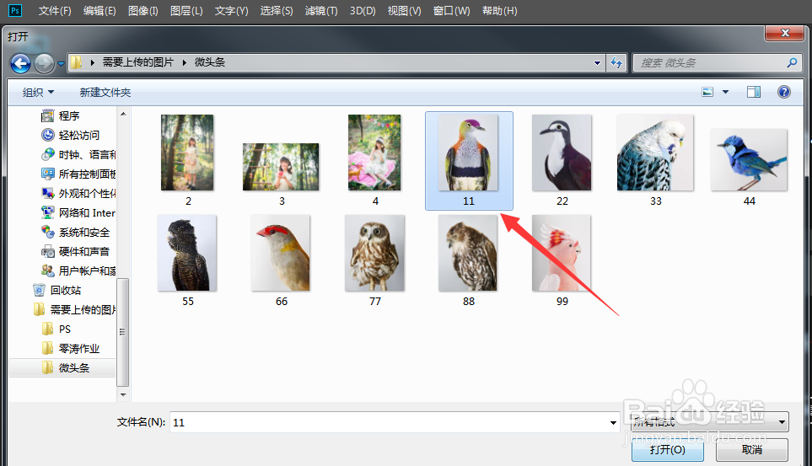Open the 图层(L) menu
Image resolution: width=812 pixels, height=466 pixels.
[186, 10]
